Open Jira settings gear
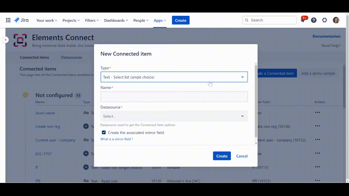349x196 pixels. coord(324,20)
